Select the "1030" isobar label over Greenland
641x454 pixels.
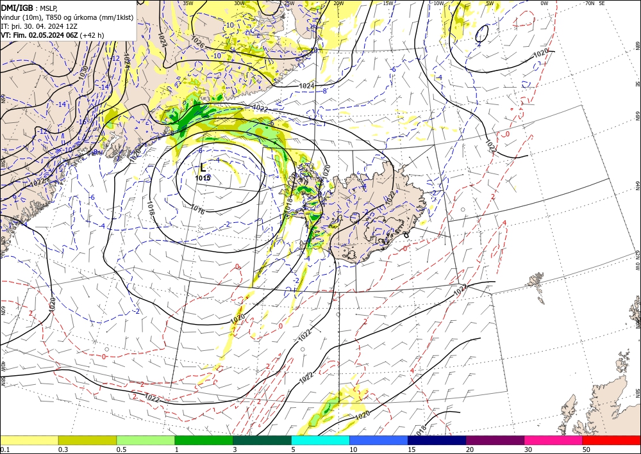click(x=83, y=72)
